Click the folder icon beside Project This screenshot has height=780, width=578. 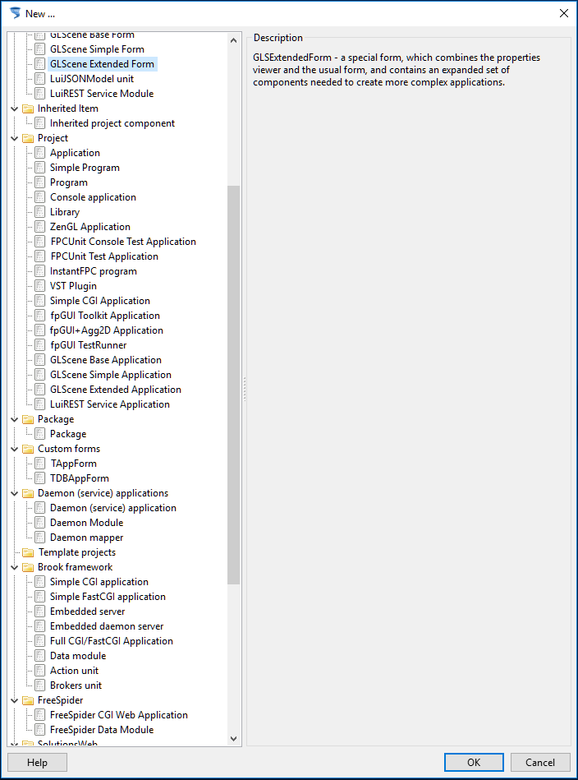pos(28,138)
